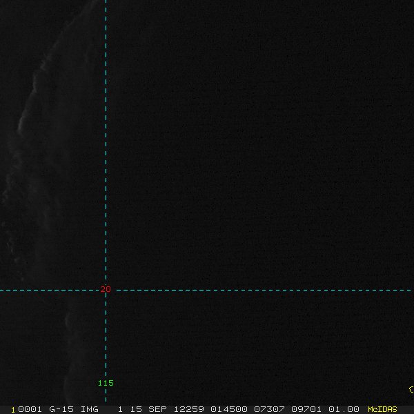Click the 09701 coordinate value
Screen dimensions: 414x414
pyautogui.click(x=306, y=409)
